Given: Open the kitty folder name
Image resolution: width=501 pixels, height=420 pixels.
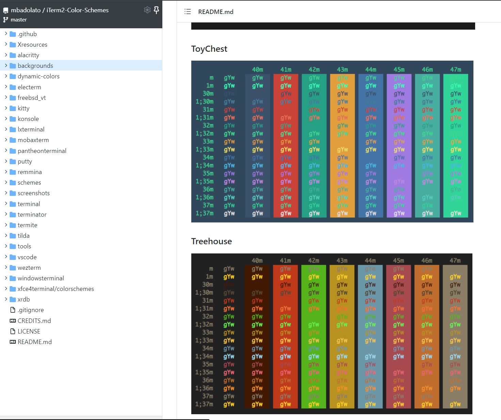Looking at the screenshot, I should tap(23, 108).
